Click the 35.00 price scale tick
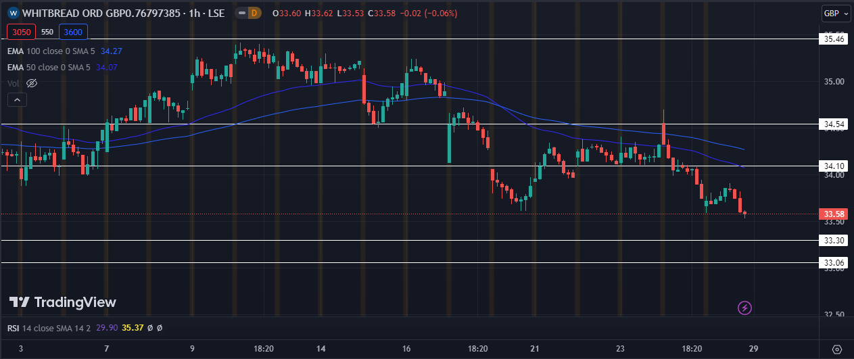 coord(834,82)
